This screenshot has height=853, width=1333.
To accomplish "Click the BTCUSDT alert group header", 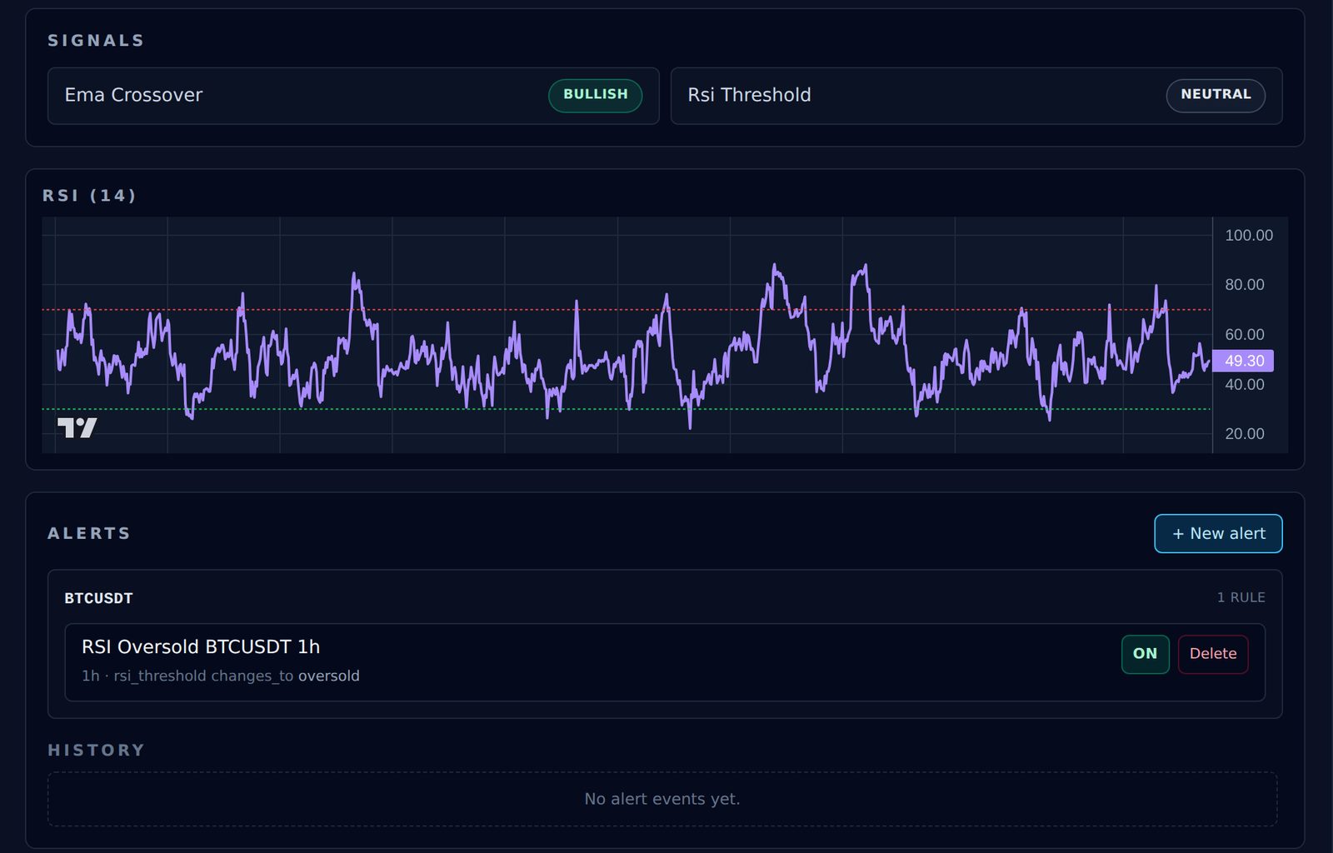I will pyautogui.click(x=98, y=598).
